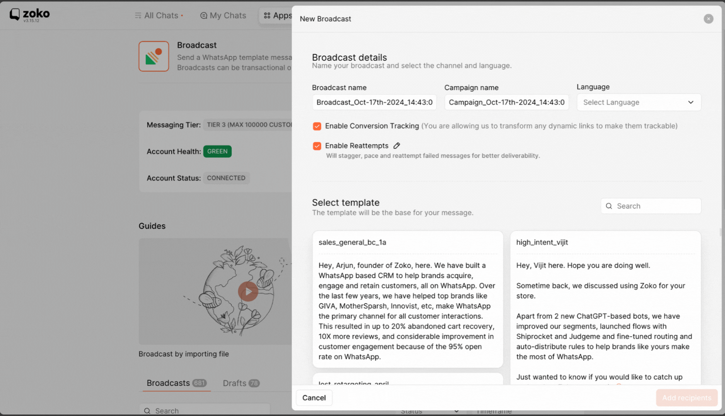
Task: Click the All Chats list icon
Action: click(138, 15)
